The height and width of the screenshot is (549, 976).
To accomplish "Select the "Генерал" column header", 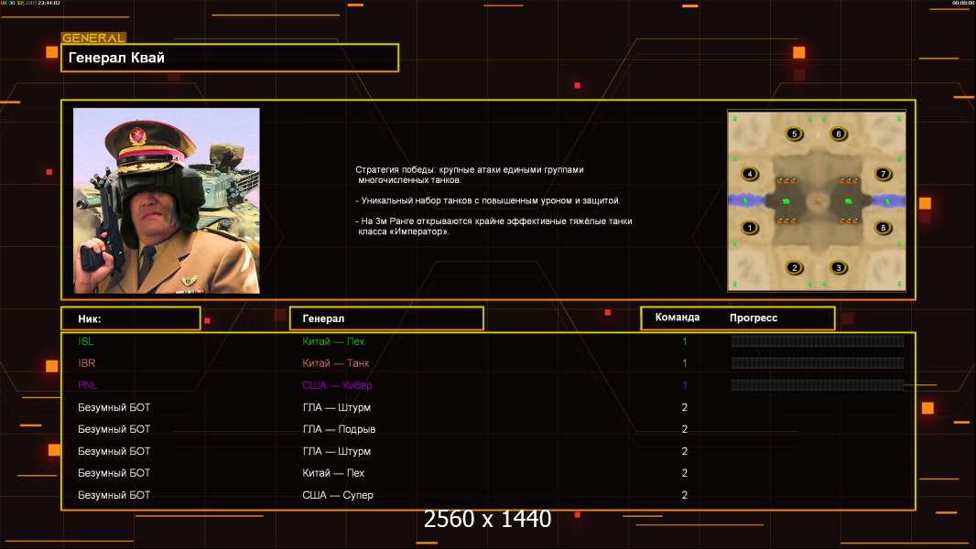I will point(386,318).
